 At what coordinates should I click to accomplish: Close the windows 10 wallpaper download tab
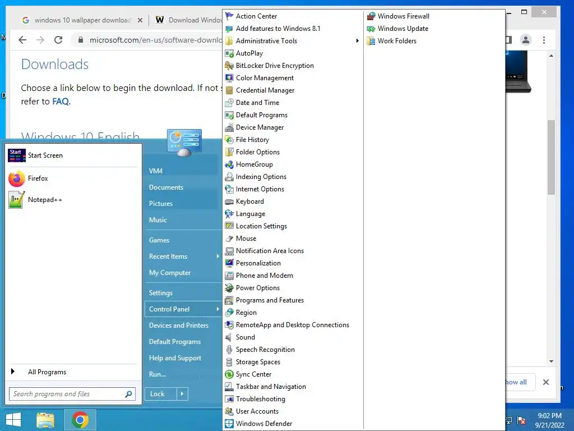click(140, 21)
